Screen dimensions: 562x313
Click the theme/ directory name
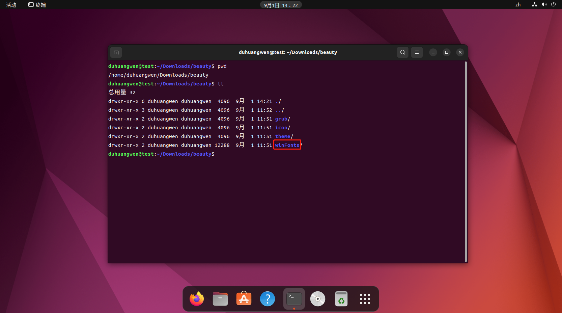tap(284, 136)
